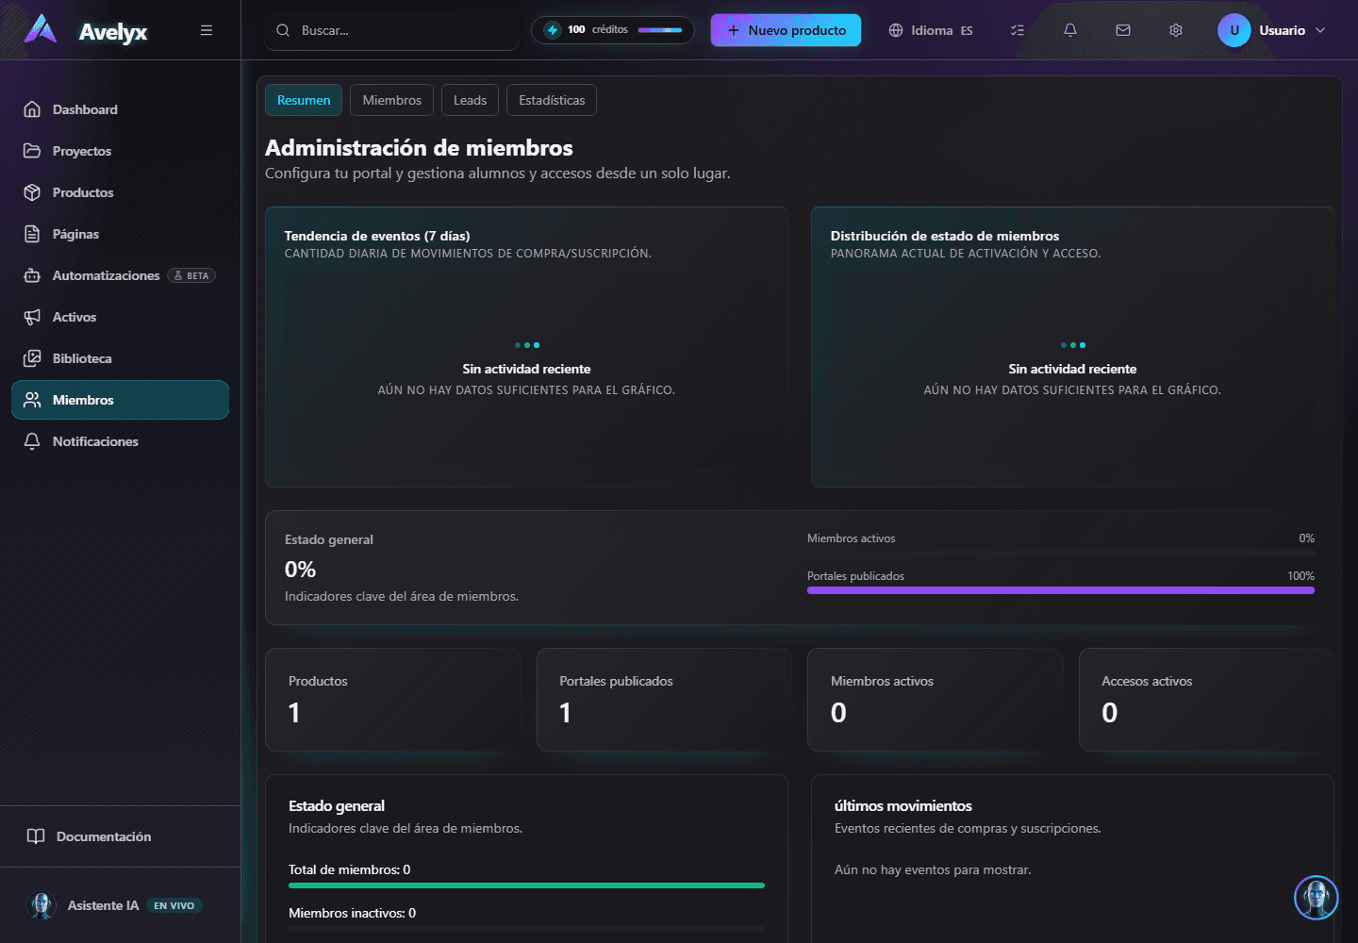
Task: Toggle the sidebar with hamburger icon
Action: point(207,30)
